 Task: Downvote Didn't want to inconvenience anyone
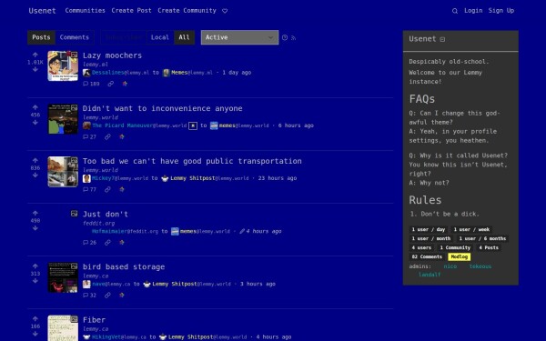pos(35,123)
